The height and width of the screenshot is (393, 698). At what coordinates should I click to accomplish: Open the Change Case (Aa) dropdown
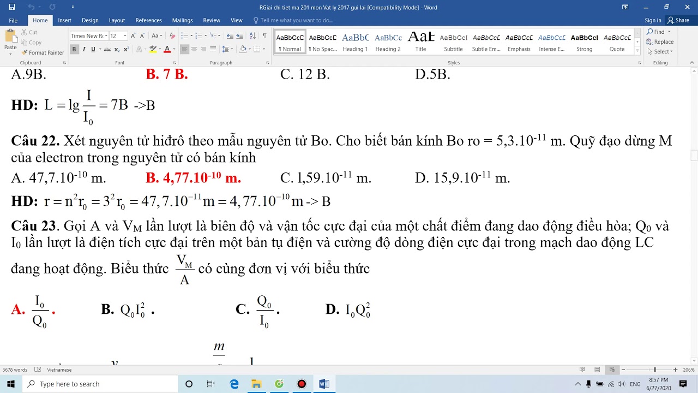pos(157,35)
